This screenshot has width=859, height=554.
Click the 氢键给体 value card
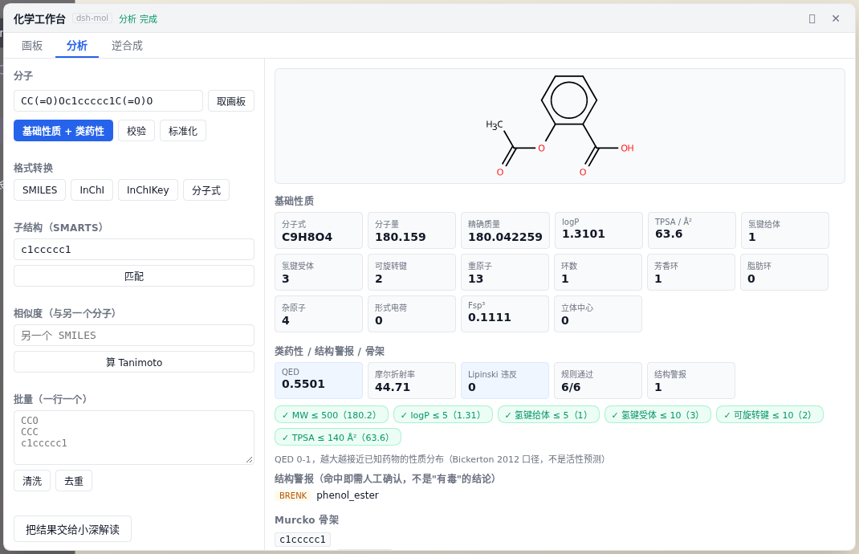pos(785,230)
